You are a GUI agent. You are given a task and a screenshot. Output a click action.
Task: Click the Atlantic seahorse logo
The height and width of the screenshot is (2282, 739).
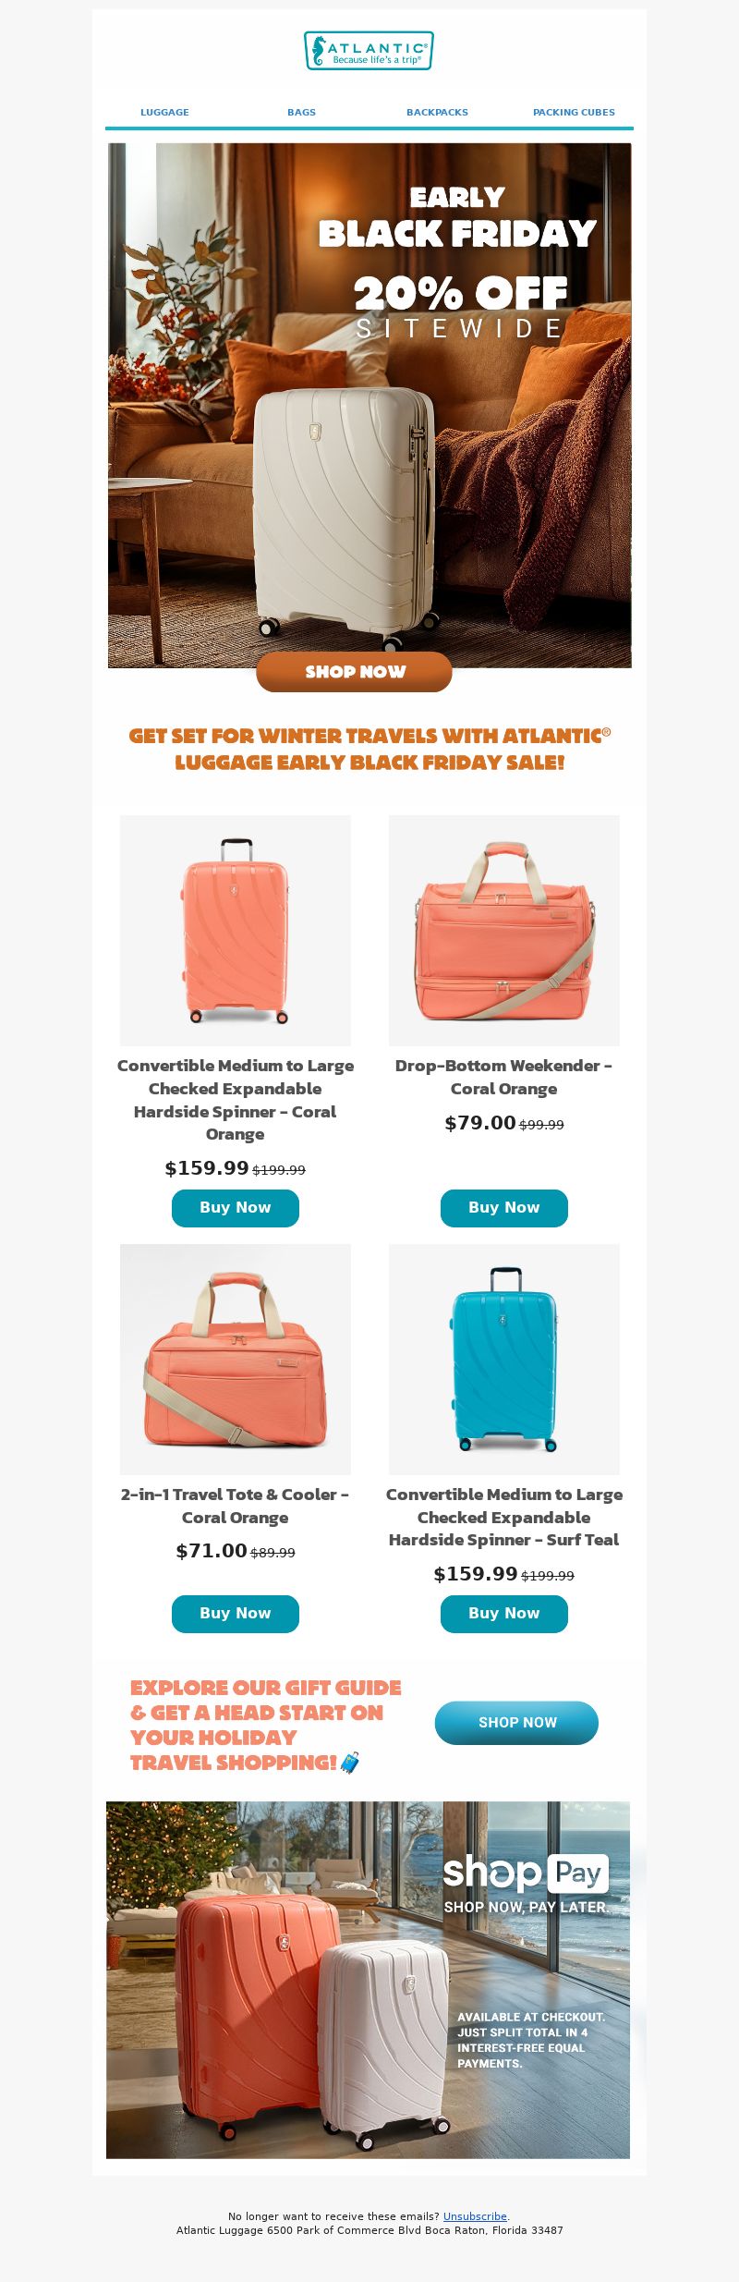pyautogui.click(x=369, y=51)
